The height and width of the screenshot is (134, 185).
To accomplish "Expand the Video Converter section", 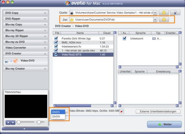I will [26, 48].
